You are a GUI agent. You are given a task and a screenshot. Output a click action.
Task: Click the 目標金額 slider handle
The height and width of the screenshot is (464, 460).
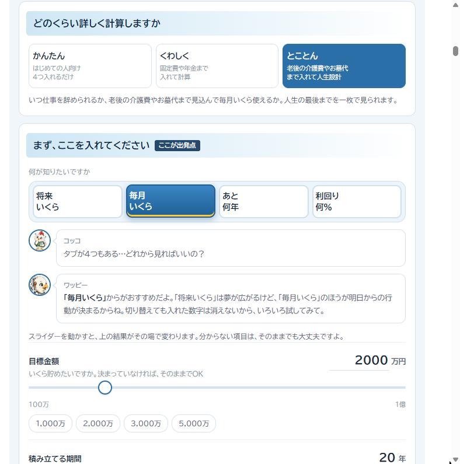tap(105, 388)
